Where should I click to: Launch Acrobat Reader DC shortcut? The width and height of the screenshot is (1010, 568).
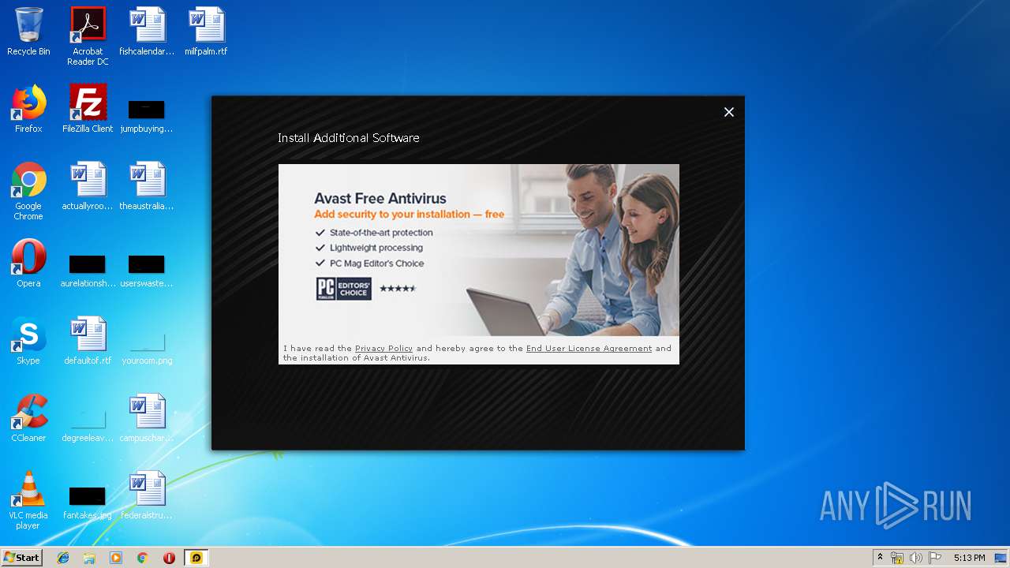click(88, 36)
